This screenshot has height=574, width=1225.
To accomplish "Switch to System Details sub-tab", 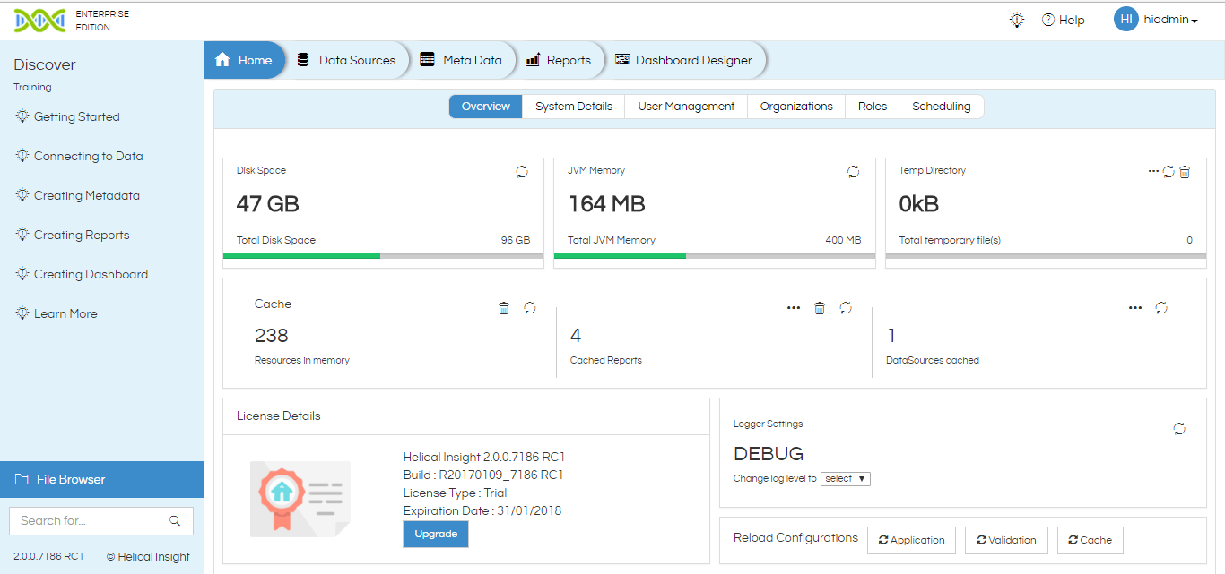I will (574, 107).
